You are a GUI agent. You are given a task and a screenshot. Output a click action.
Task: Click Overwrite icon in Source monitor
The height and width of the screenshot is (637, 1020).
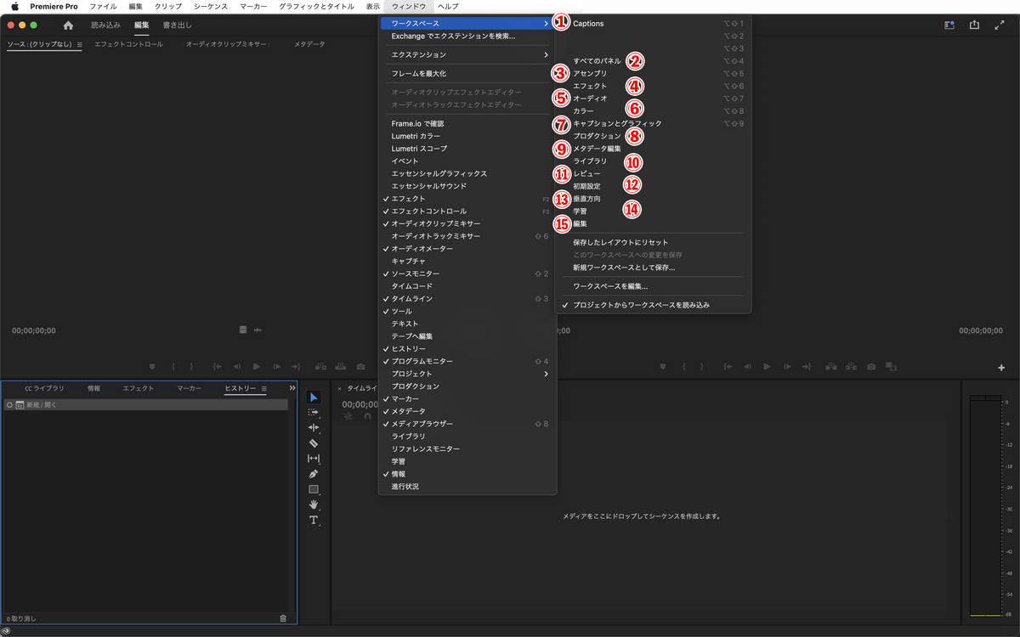pyautogui.click(x=341, y=367)
